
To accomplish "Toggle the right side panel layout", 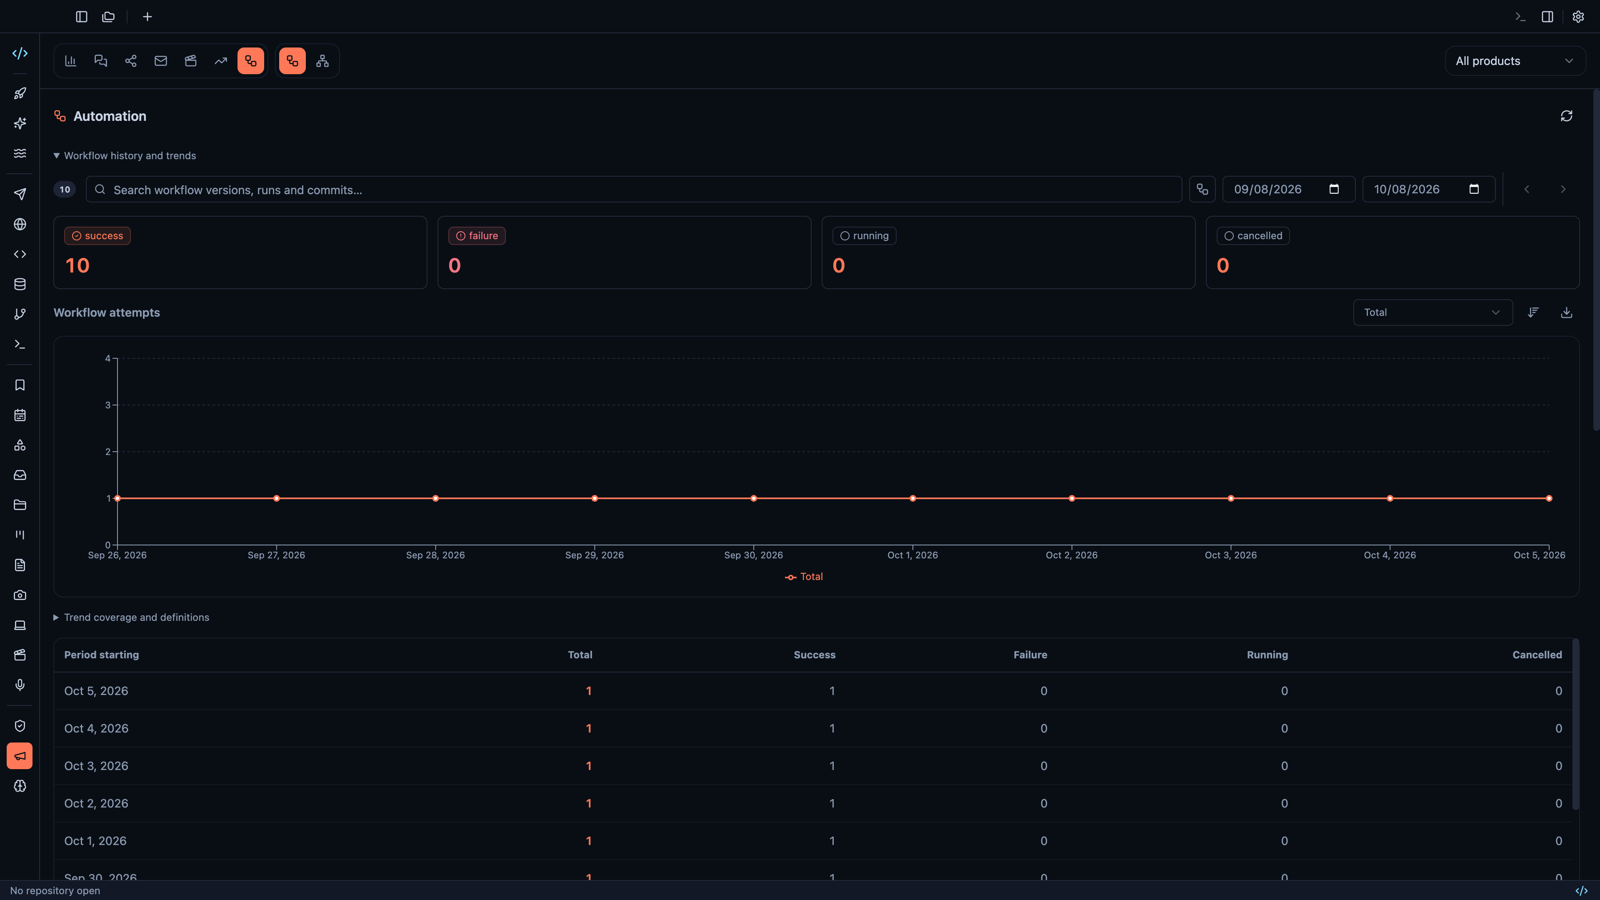I will (1547, 17).
